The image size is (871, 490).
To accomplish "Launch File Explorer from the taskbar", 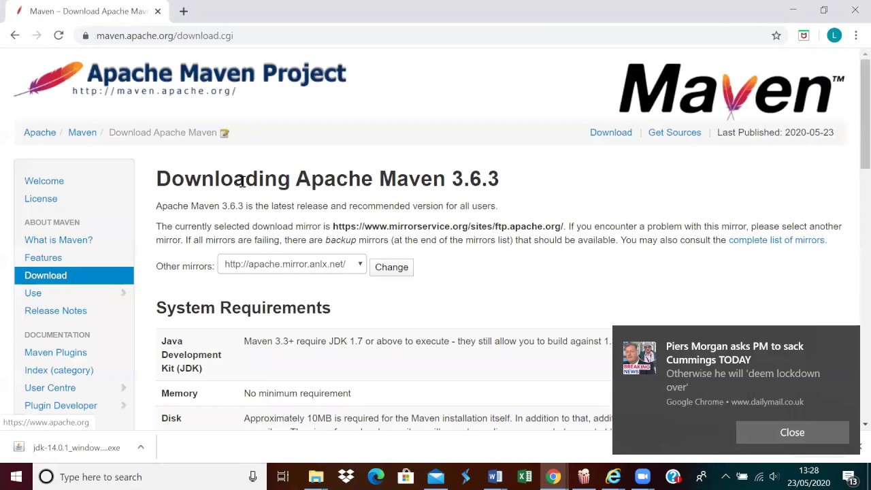I will (x=316, y=477).
